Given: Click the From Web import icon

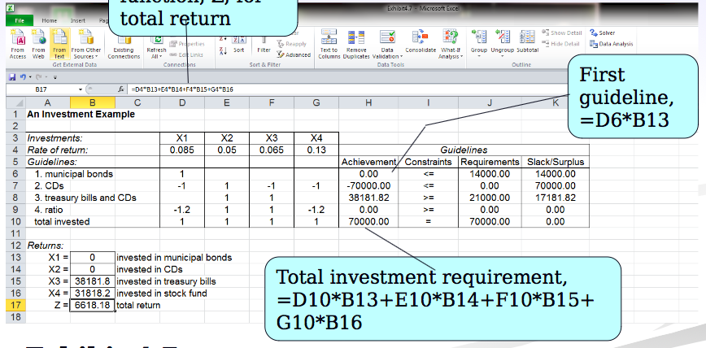Looking at the screenshot, I should (x=38, y=38).
